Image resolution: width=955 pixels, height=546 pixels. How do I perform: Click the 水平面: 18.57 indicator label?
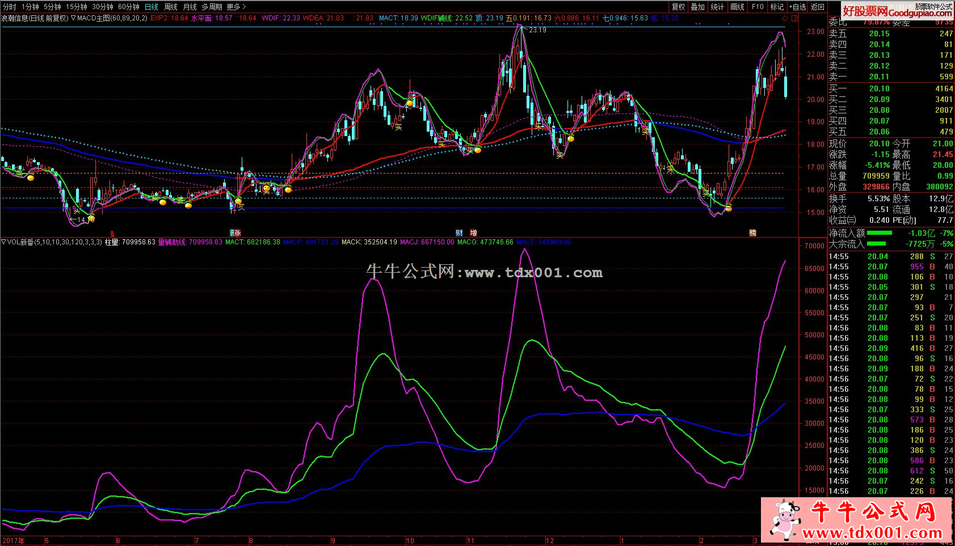click(212, 18)
